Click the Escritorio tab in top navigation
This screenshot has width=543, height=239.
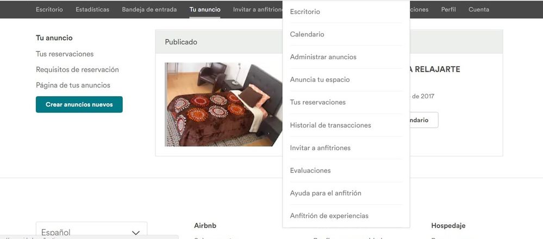coord(49,10)
